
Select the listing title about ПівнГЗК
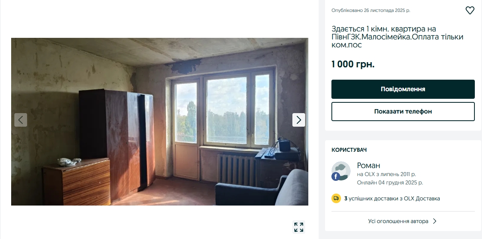(398, 37)
